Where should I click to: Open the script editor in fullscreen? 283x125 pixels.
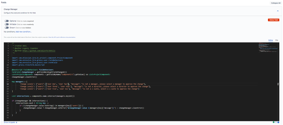click(276, 122)
